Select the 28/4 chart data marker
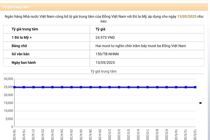The height and width of the screenshot is (140, 210). 90,87
